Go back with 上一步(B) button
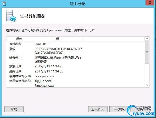The height and width of the screenshot is (118, 156). (x=98, y=109)
